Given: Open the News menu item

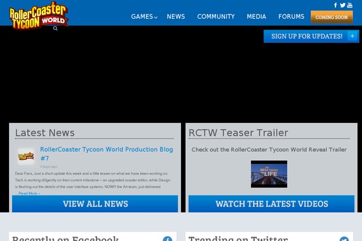Looking at the screenshot, I should (176, 17).
